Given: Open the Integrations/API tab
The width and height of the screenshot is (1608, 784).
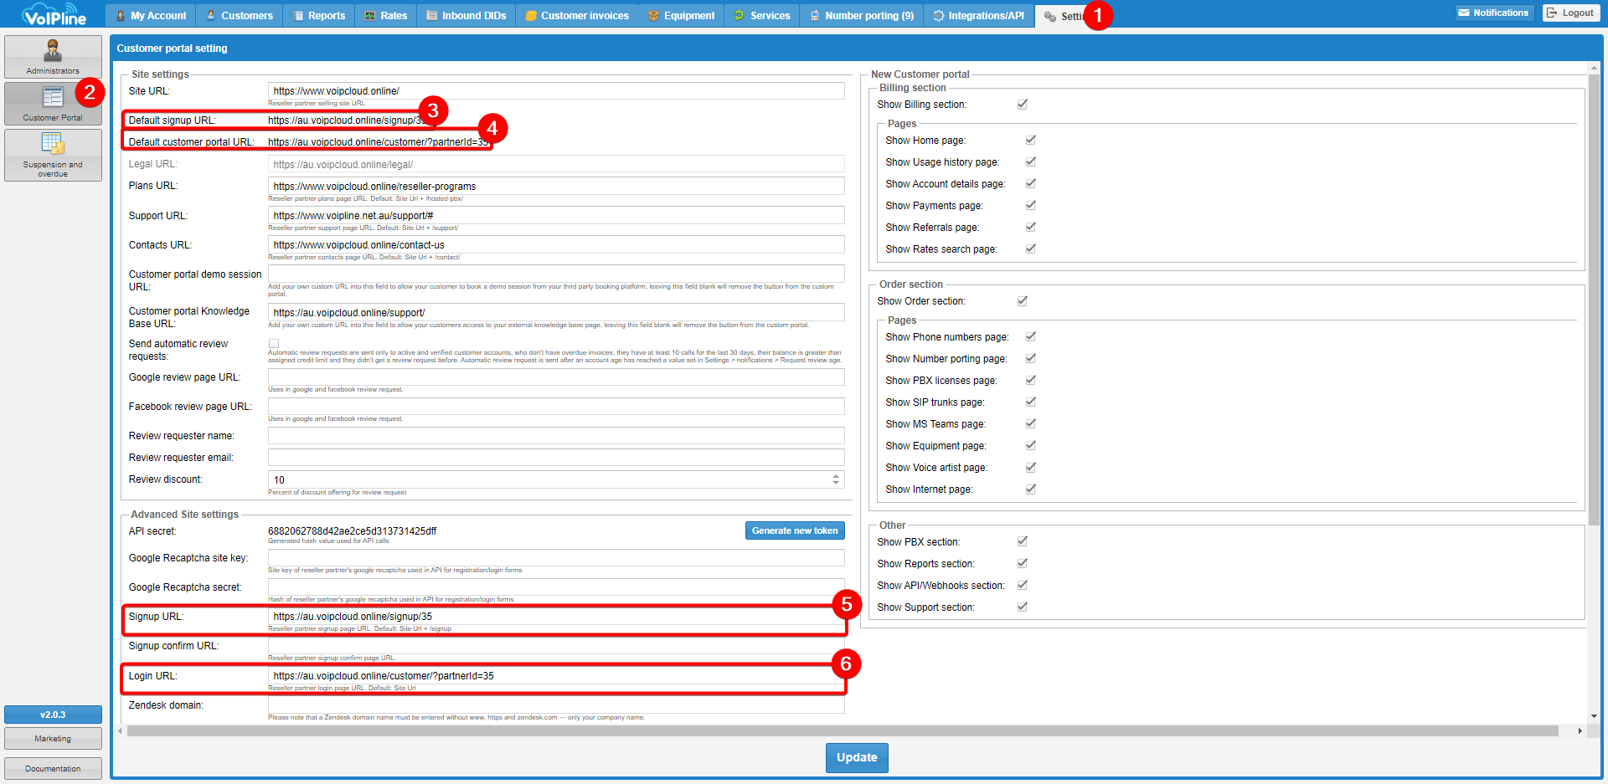Looking at the screenshot, I should pos(979,16).
